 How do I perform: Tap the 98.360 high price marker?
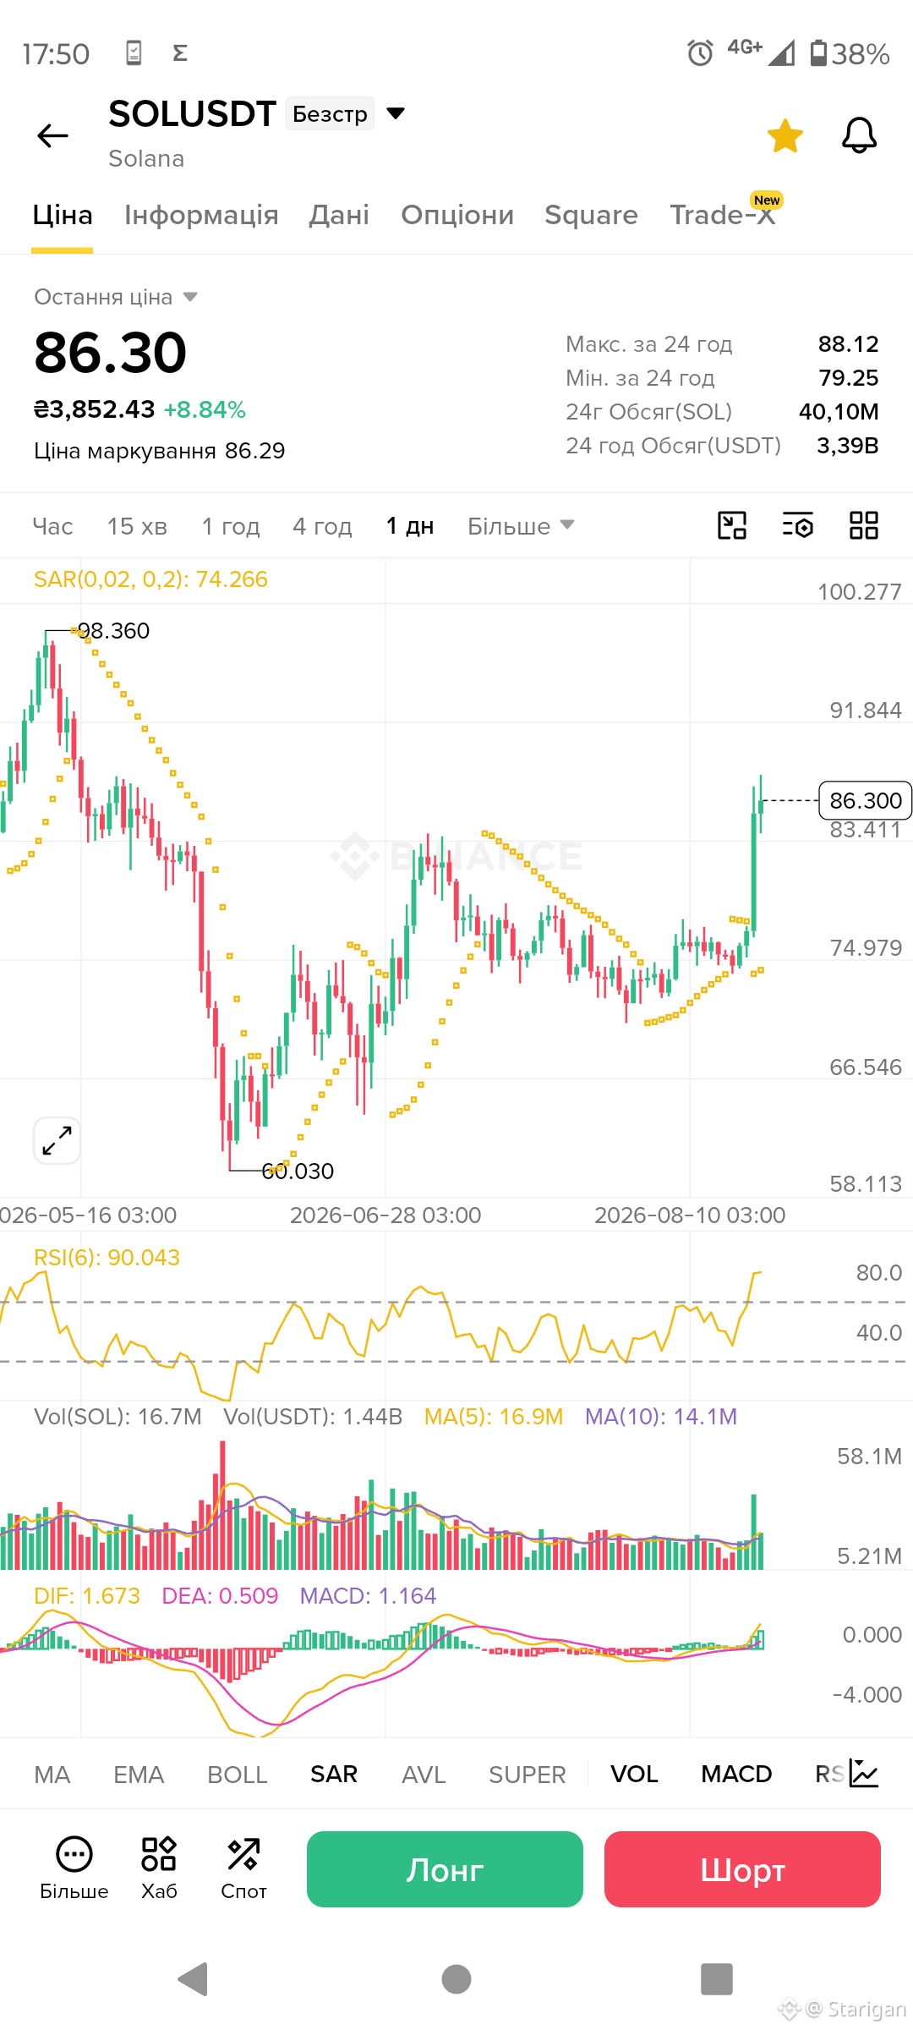coord(114,631)
